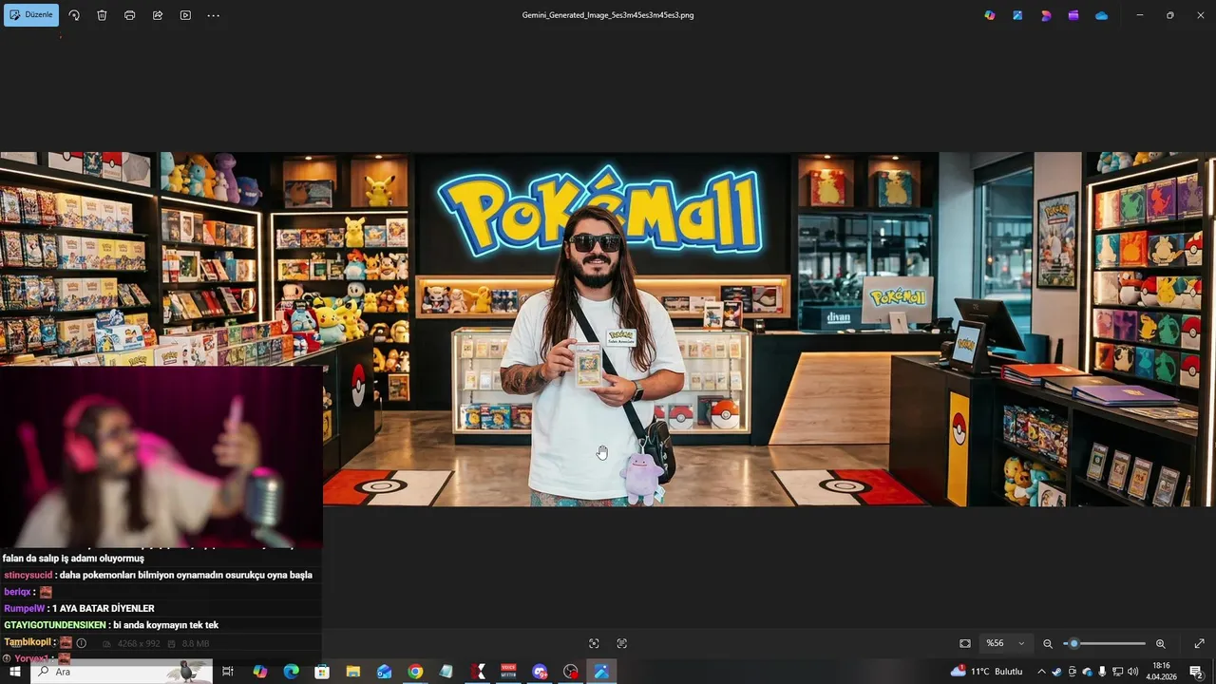This screenshot has height=684, width=1216.
Task: Click the Steam icon in the system tray
Action: (x=1056, y=672)
